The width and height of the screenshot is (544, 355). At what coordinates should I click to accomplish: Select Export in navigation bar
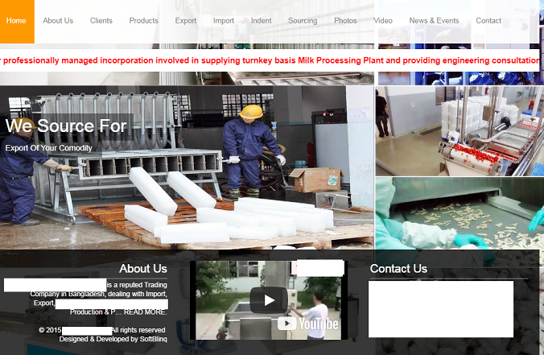point(186,21)
